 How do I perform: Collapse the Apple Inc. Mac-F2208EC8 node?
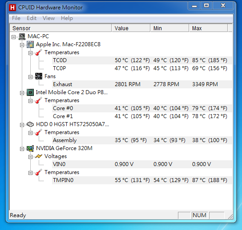(22, 45)
